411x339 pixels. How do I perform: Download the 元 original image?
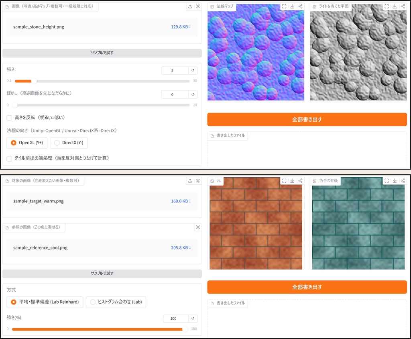[x=292, y=181]
